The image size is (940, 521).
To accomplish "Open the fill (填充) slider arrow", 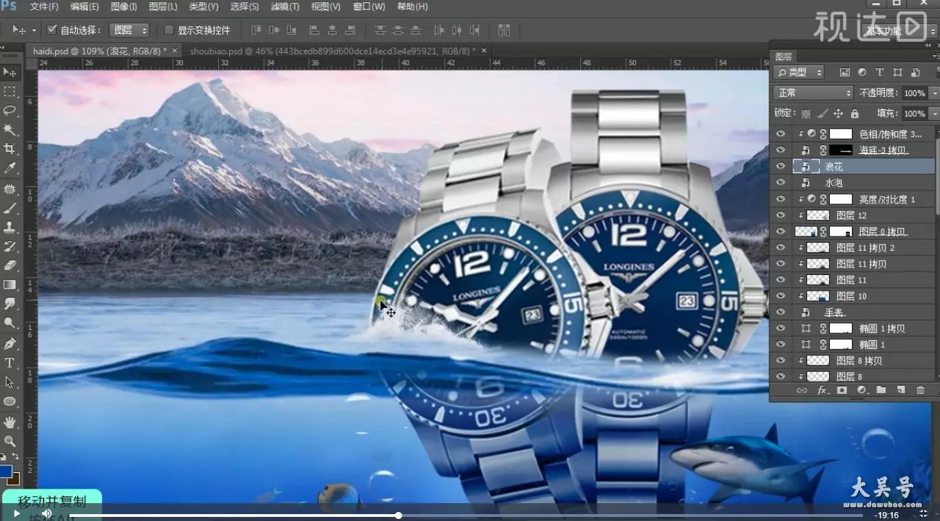I will pos(934,113).
